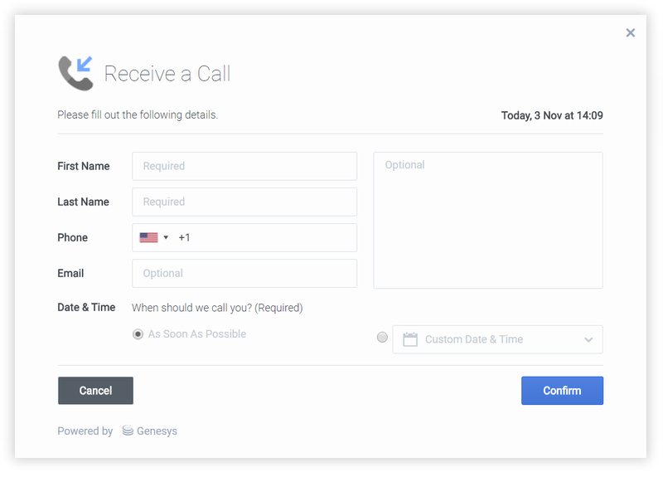Open the Genesys link text

(x=157, y=431)
